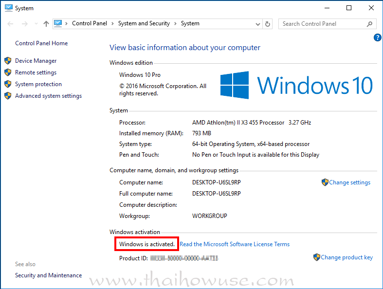Image resolution: width=383 pixels, height=289 pixels.
Task: Go up one level with Up arrow
Action: click(46, 24)
